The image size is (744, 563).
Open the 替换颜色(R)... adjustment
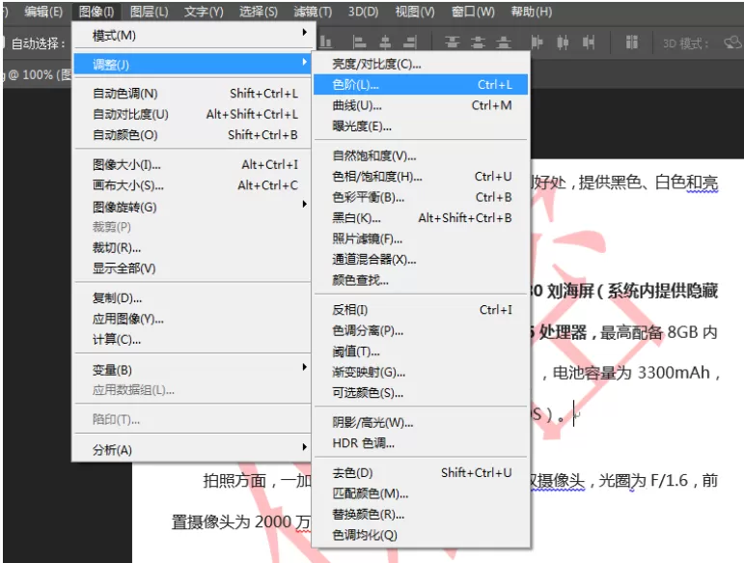421,515
